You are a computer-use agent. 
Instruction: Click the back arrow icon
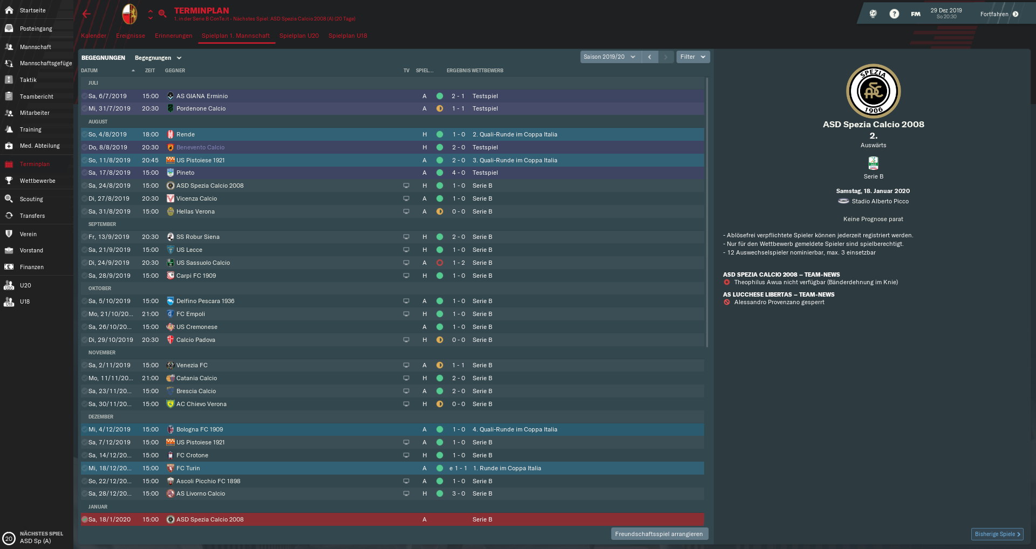pyautogui.click(x=86, y=14)
